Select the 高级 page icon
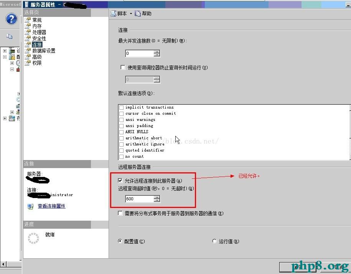The height and width of the screenshot is (274, 351). pos(28,57)
